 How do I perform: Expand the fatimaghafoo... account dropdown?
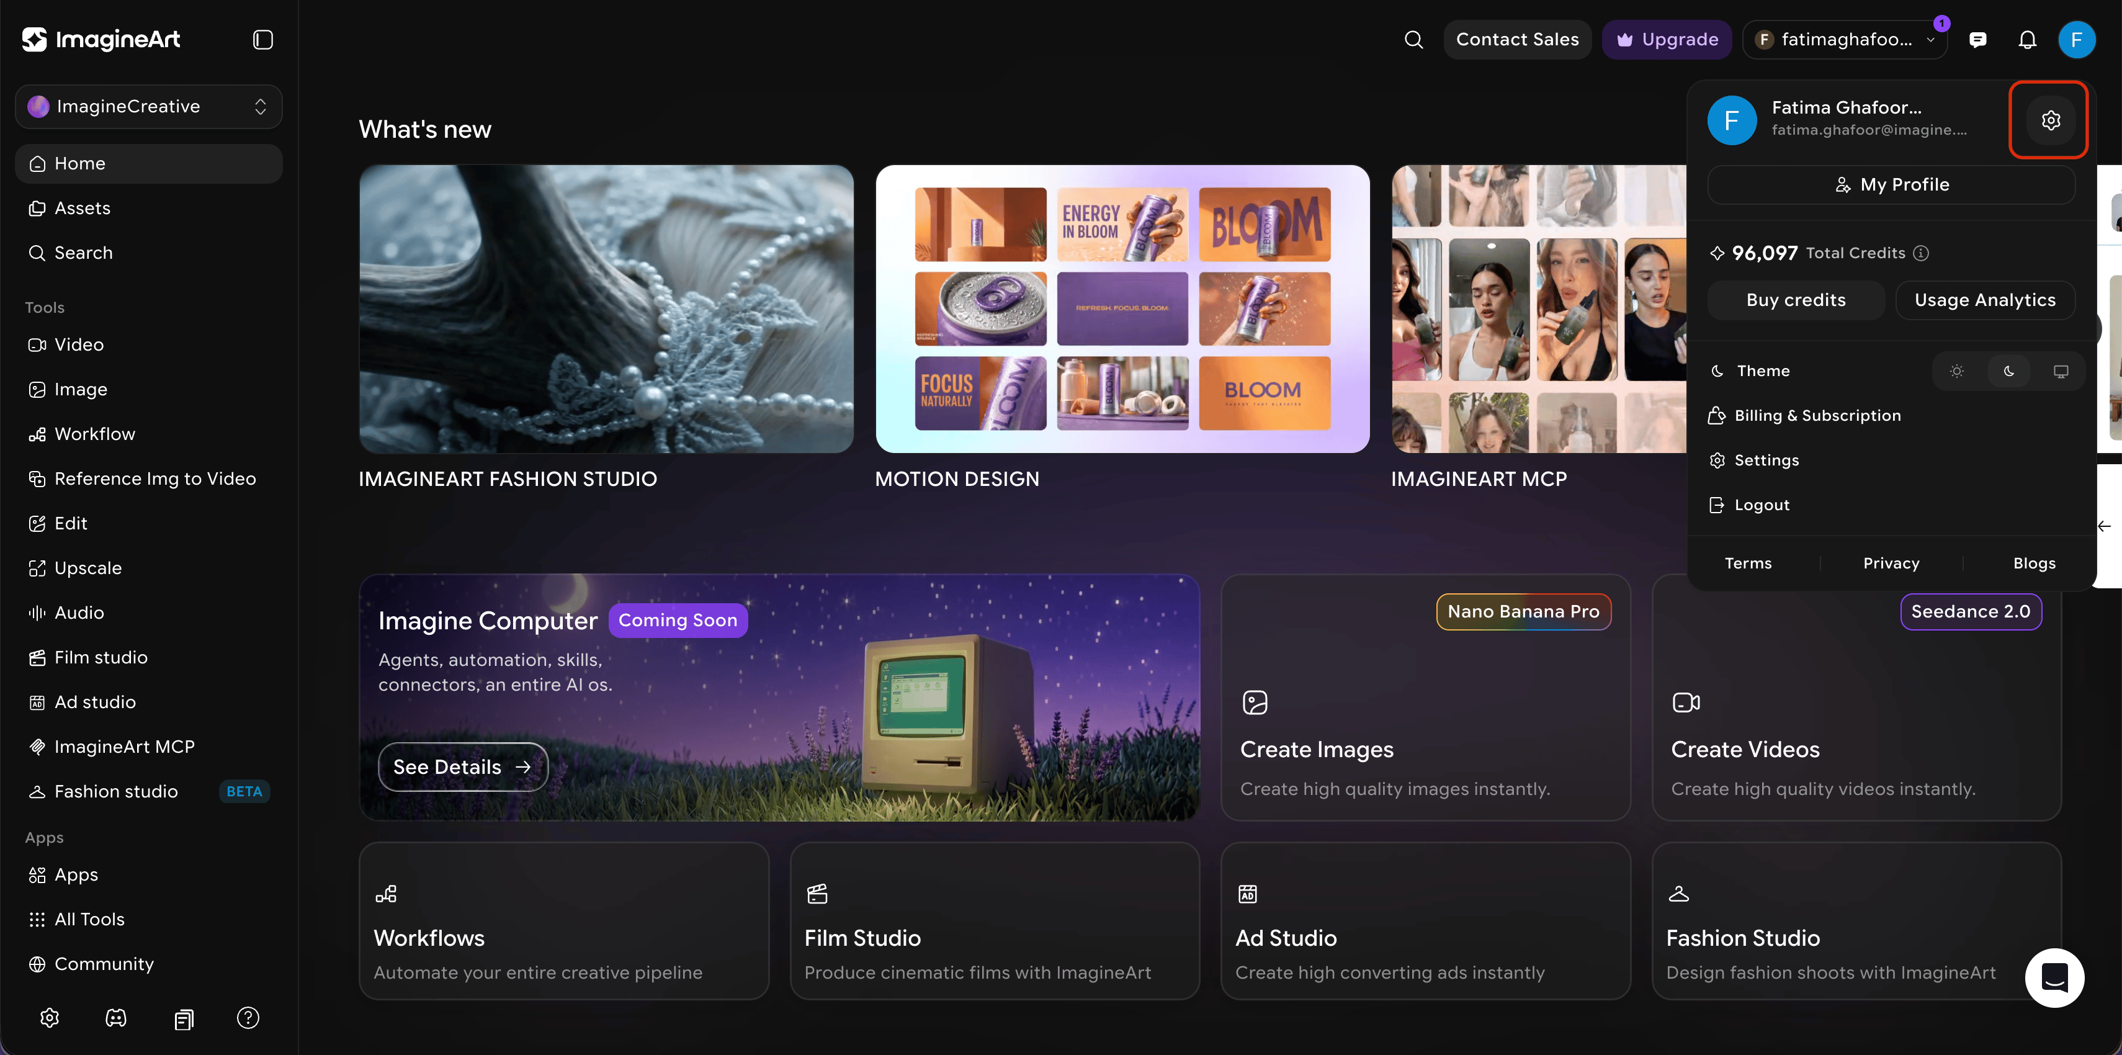pyautogui.click(x=1845, y=40)
